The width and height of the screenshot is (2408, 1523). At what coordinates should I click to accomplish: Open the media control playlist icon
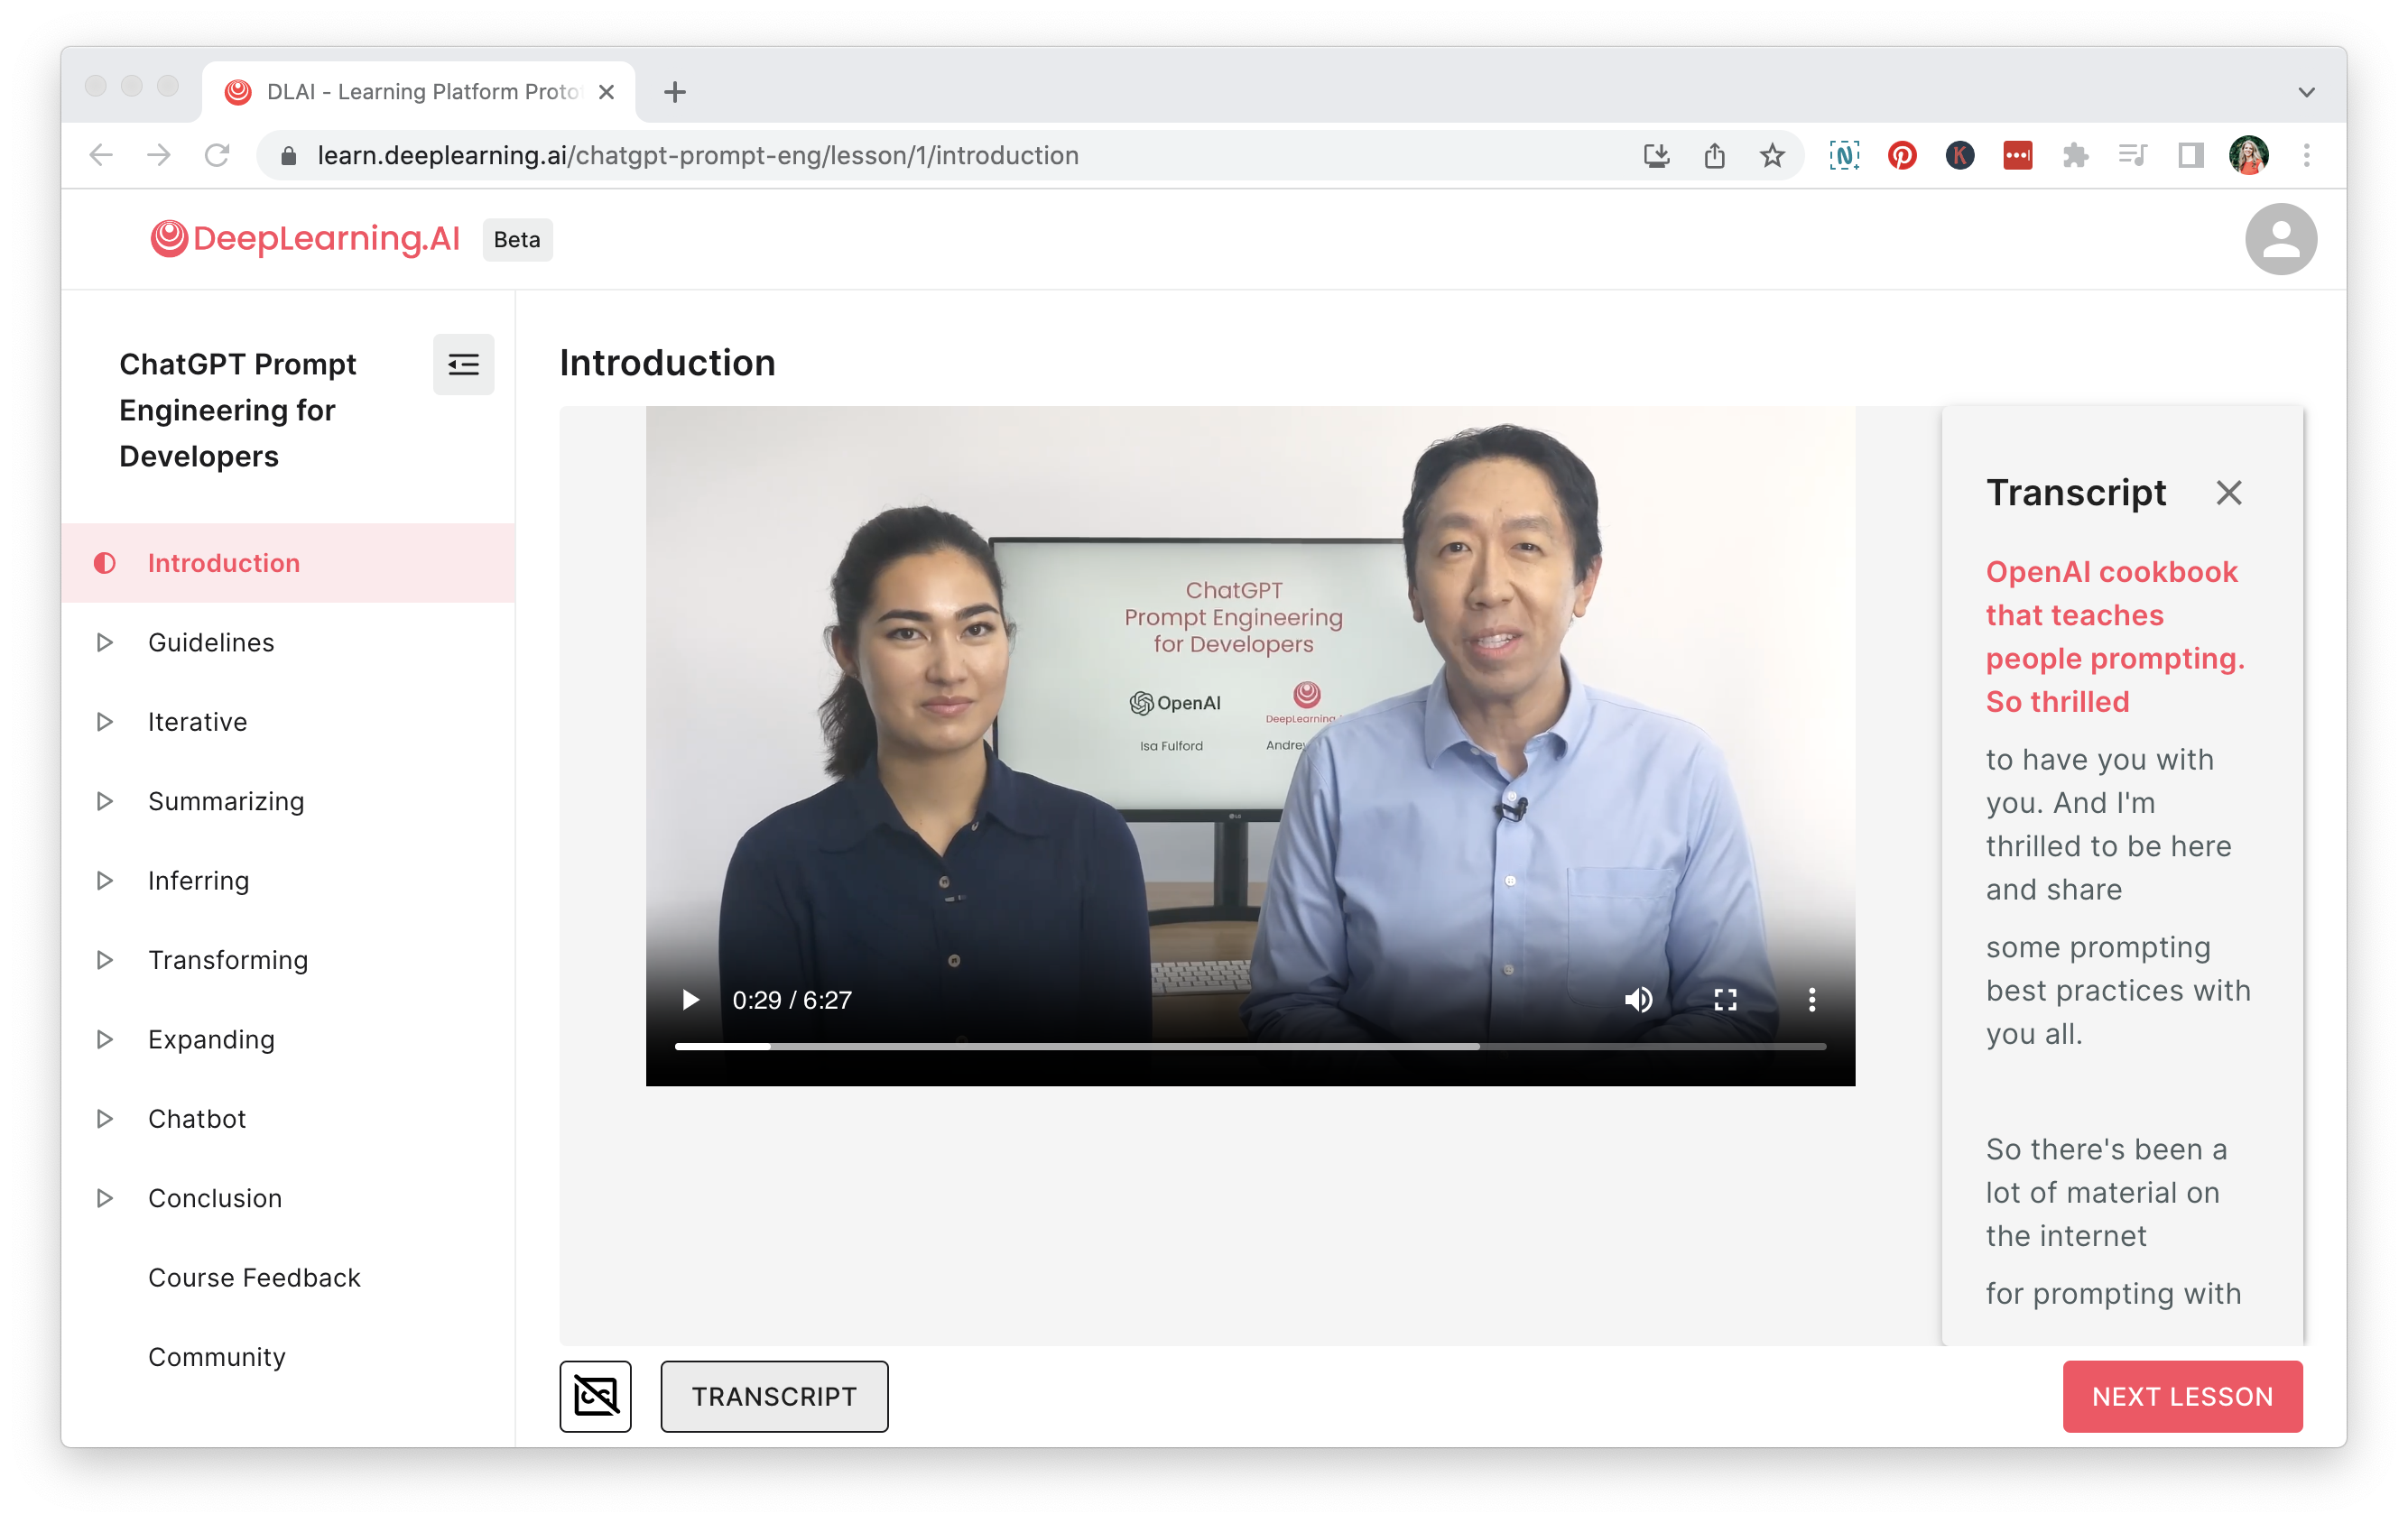pyautogui.click(x=2132, y=155)
